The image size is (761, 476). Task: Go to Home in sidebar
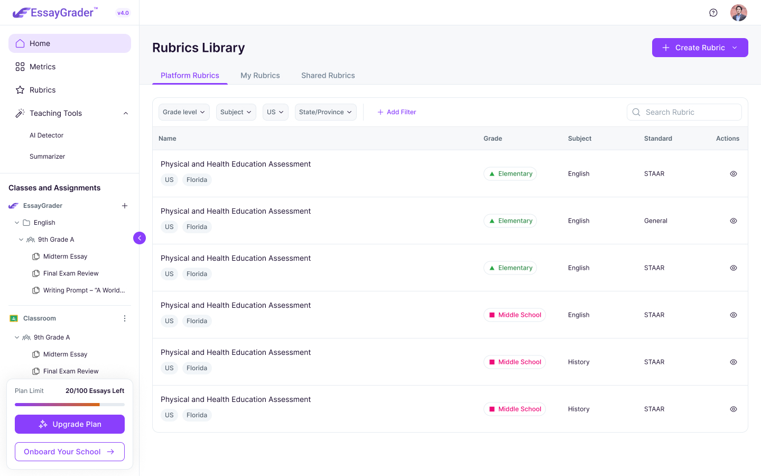(x=70, y=43)
